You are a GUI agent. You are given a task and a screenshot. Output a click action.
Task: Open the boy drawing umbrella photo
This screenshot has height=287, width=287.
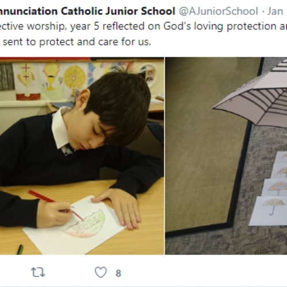(82, 156)
